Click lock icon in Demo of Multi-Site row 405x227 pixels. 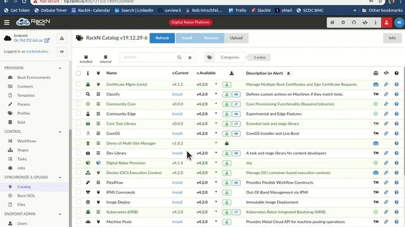coord(227,143)
